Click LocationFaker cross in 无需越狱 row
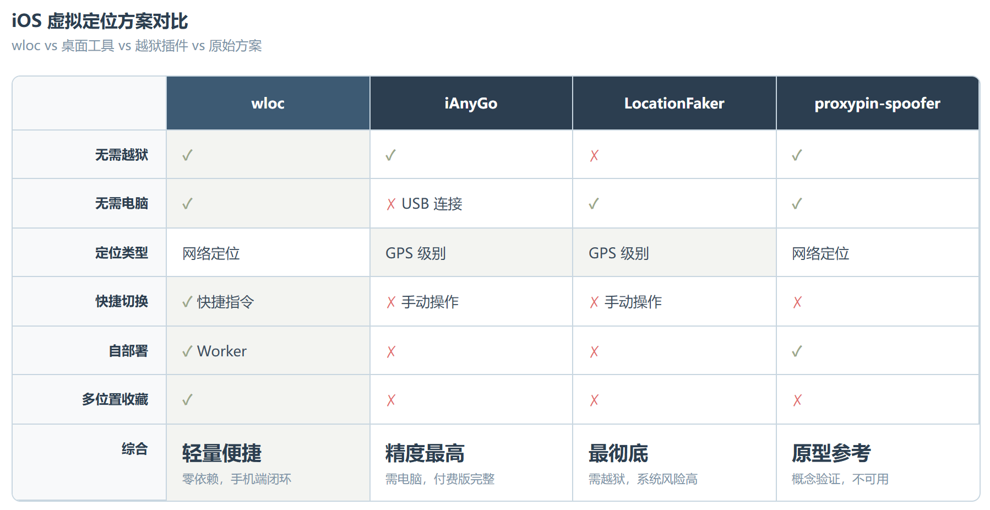Viewport: 990px width, 510px height. [x=594, y=156]
